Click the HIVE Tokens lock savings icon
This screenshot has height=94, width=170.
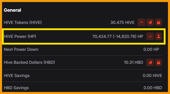pos(159,22)
